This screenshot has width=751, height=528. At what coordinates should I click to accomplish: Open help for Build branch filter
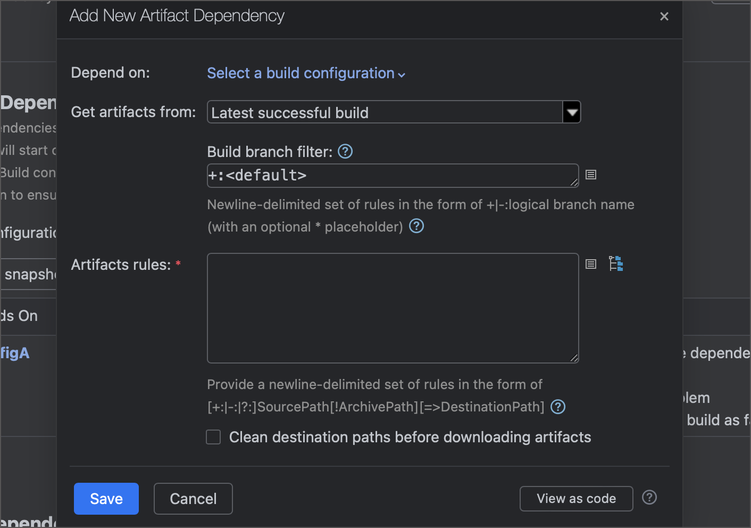coord(345,151)
